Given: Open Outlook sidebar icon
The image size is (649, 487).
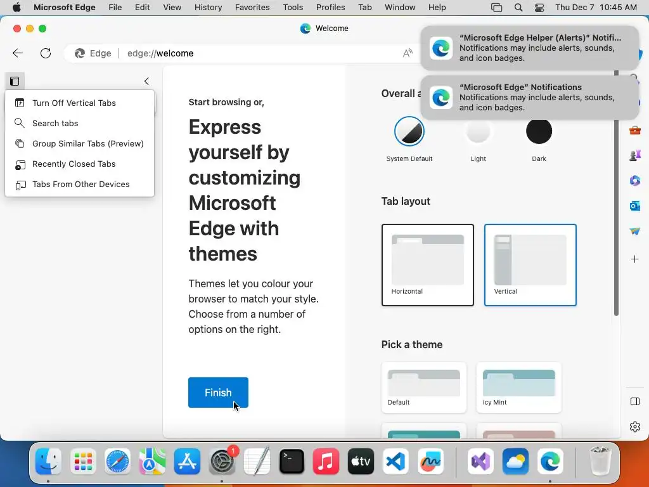Looking at the screenshot, I should pyautogui.click(x=635, y=206).
